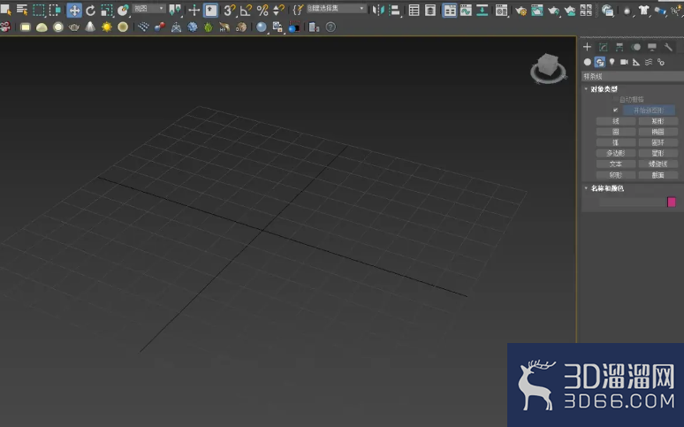
Task: Click the 文本 text shape button
Action: coord(616,164)
